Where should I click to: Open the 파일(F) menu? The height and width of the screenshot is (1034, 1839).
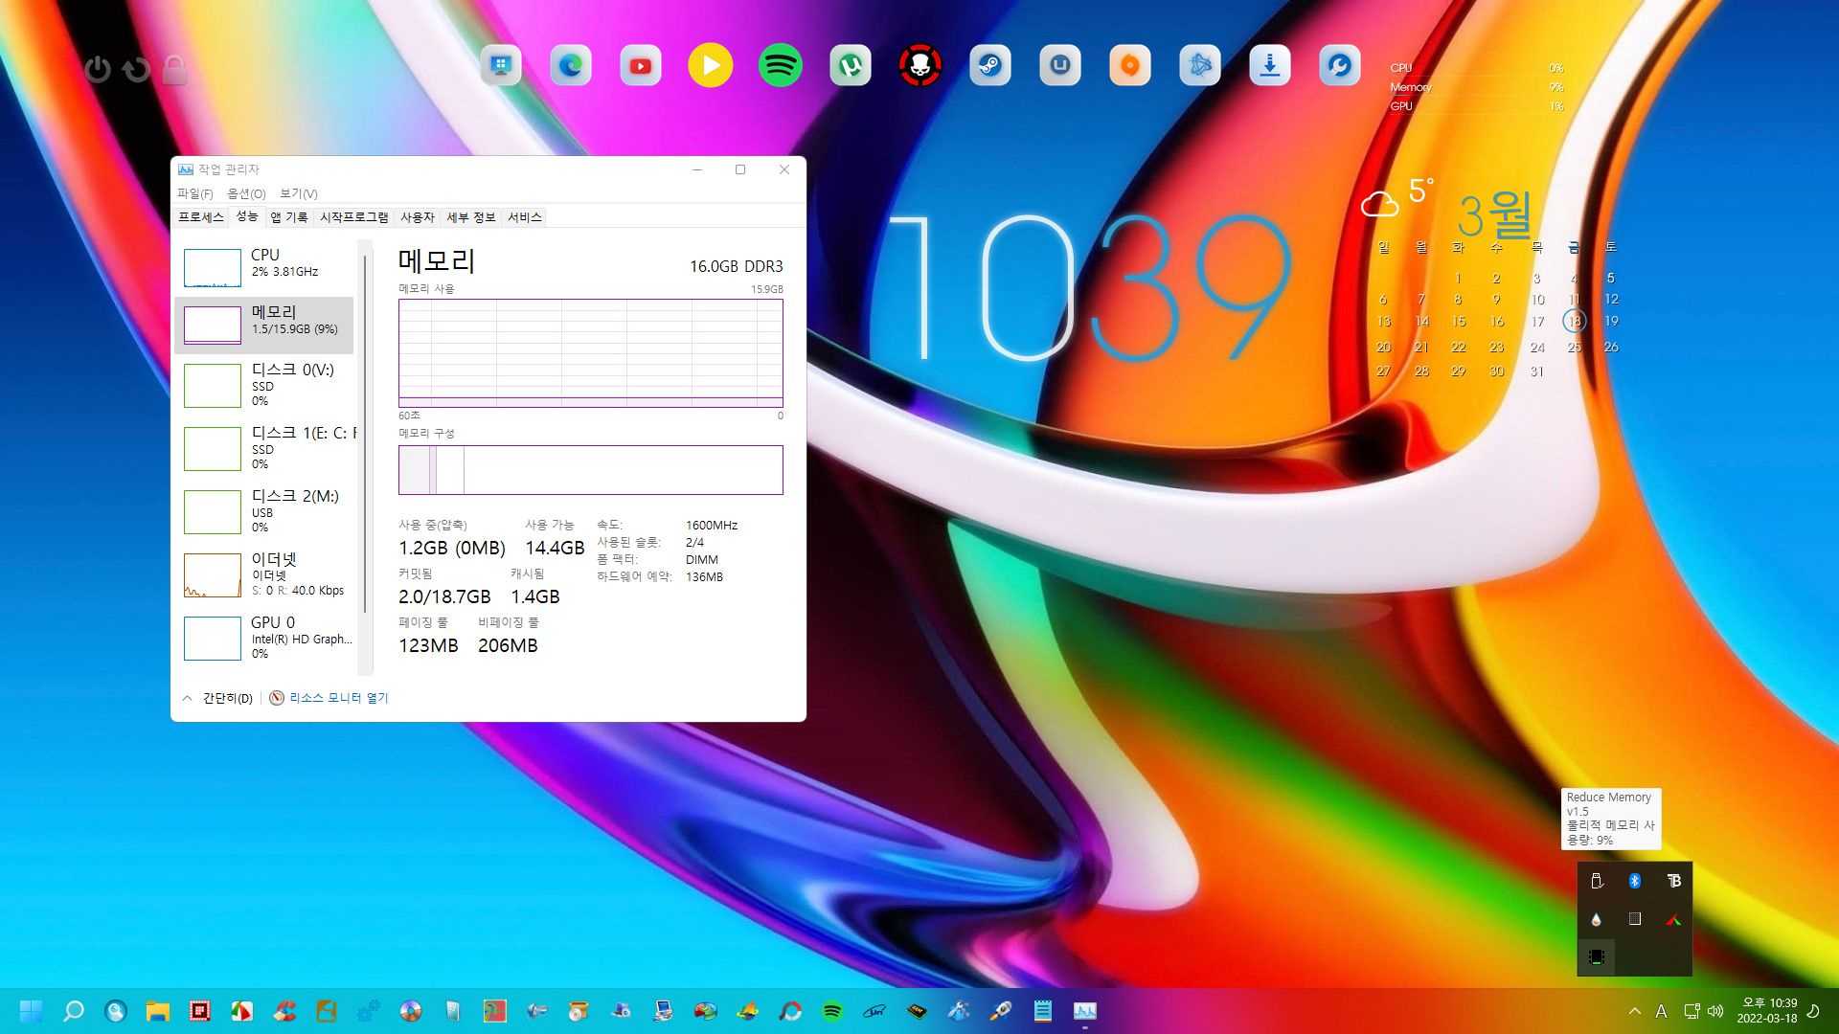194,193
